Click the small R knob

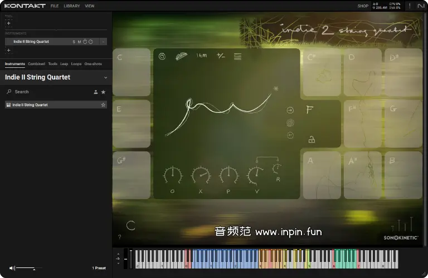pos(277,169)
